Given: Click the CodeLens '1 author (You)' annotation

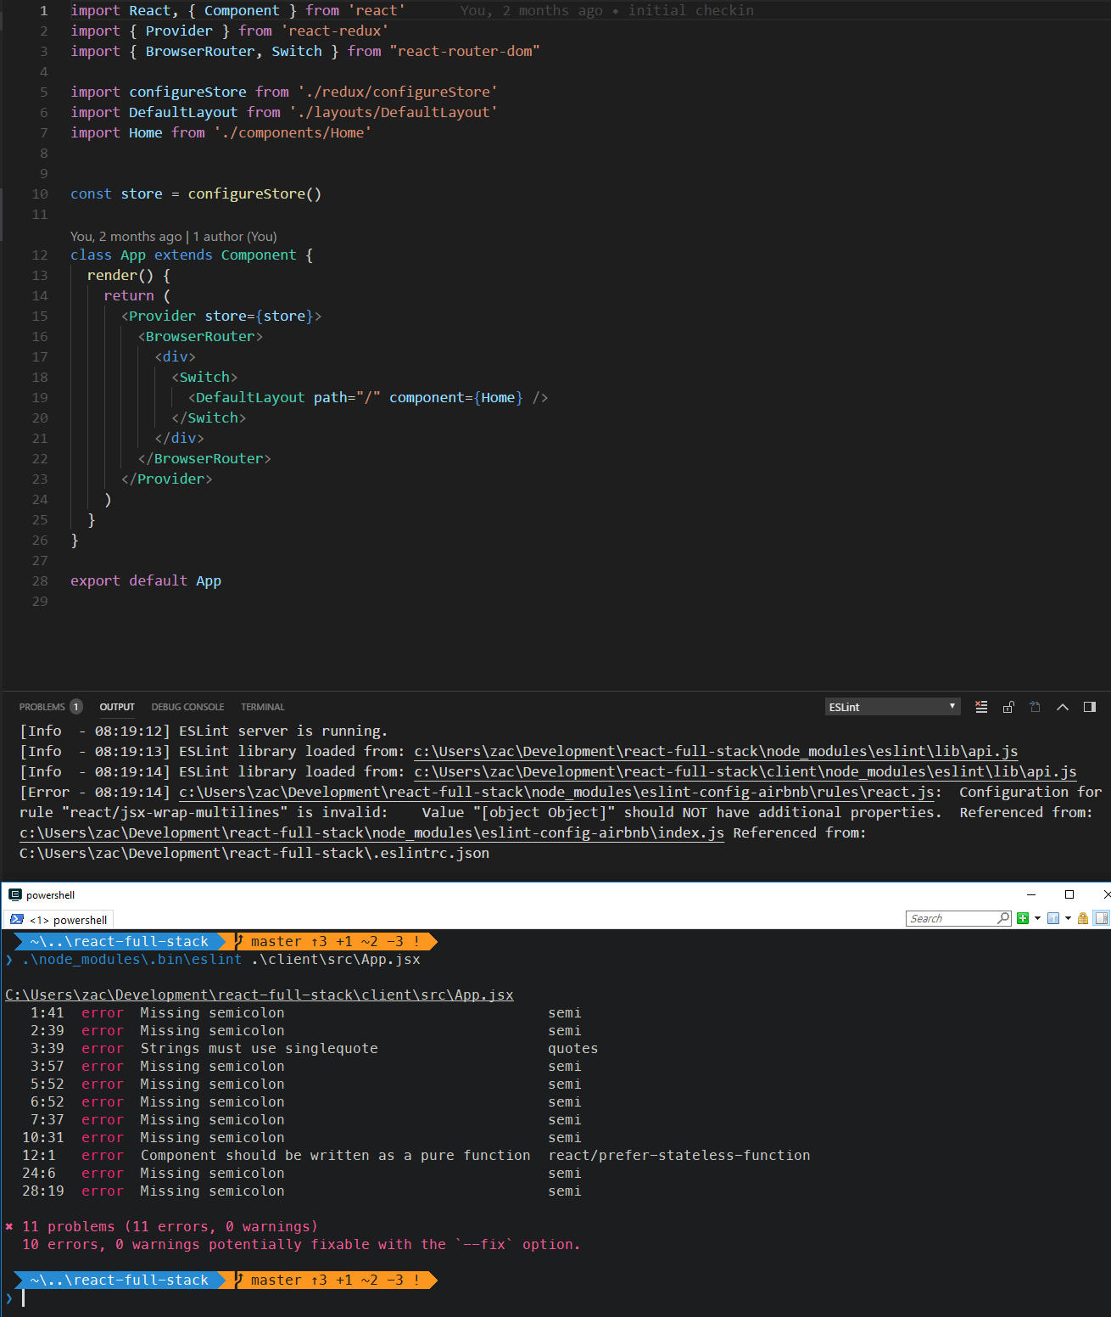Looking at the screenshot, I should [235, 237].
